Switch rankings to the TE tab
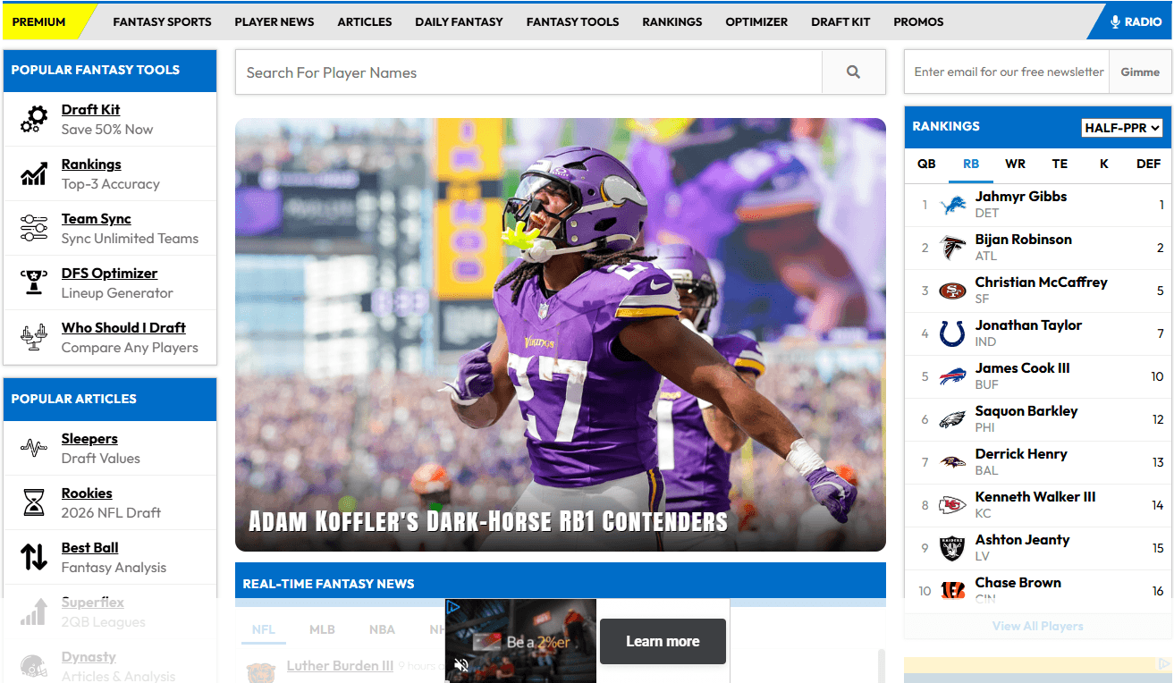The height and width of the screenshot is (683, 1174). tap(1060, 164)
